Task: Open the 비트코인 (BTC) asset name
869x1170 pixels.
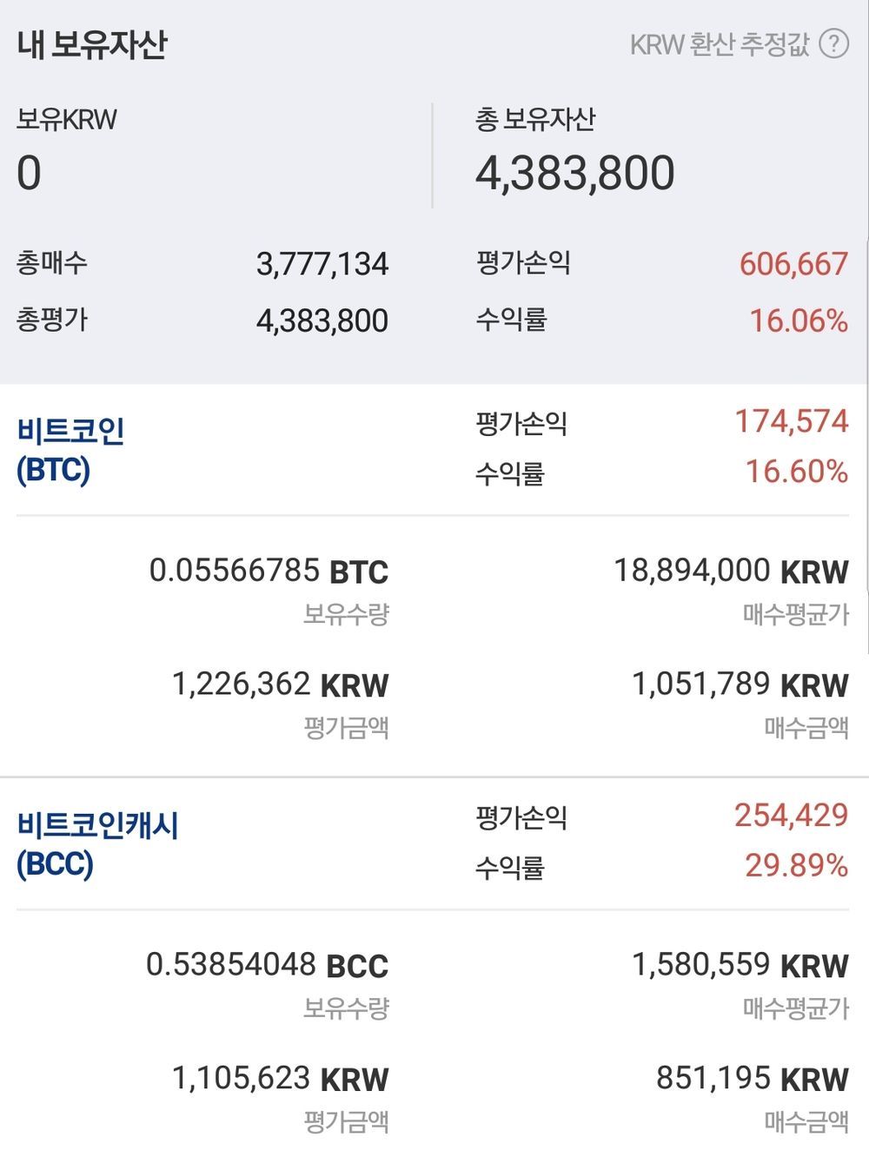Action: pos(70,450)
